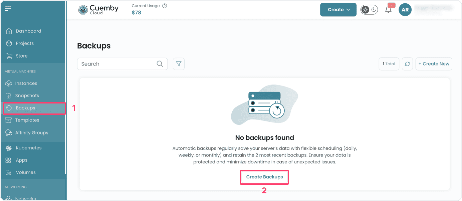Open the Create dropdown in the top bar
This screenshot has height=201, width=462.
[338, 10]
